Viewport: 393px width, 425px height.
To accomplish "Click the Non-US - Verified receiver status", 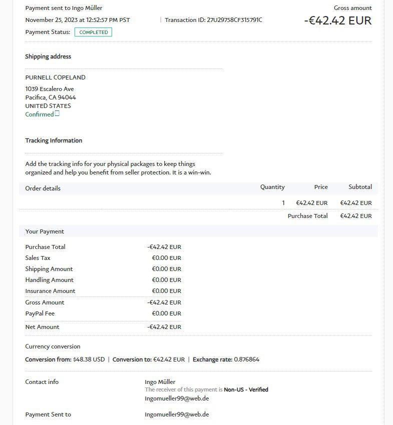I will click(x=246, y=389).
